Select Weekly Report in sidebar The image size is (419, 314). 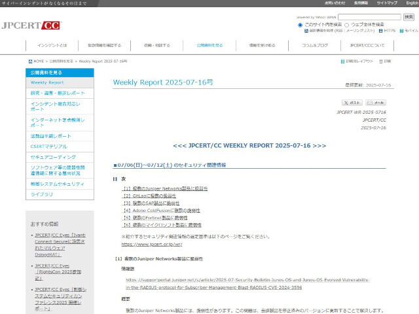pos(60,82)
